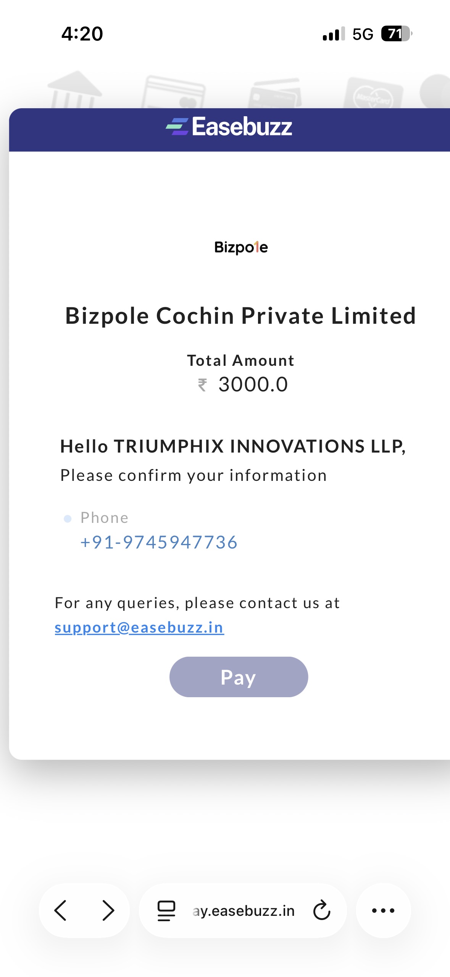This screenshot has width=450, height=977.
Task: Click the 3000.0 total amount value
Action: (x=253, y=385)
